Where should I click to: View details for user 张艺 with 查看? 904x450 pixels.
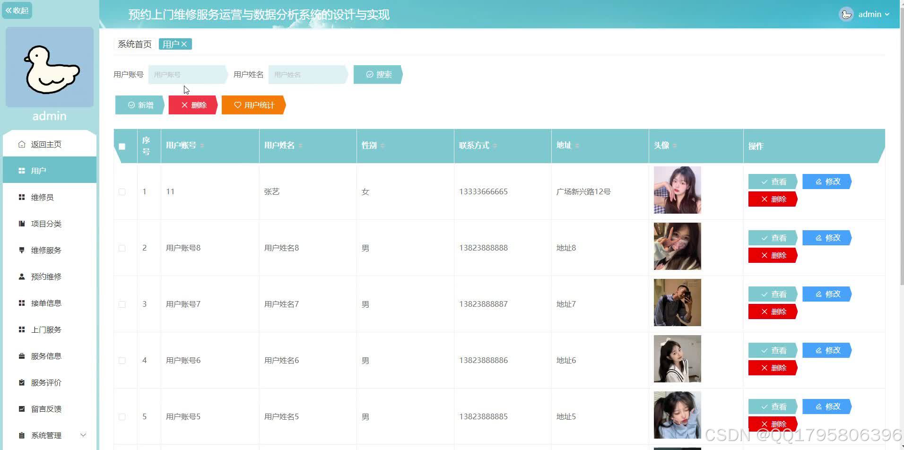point(773,182)
